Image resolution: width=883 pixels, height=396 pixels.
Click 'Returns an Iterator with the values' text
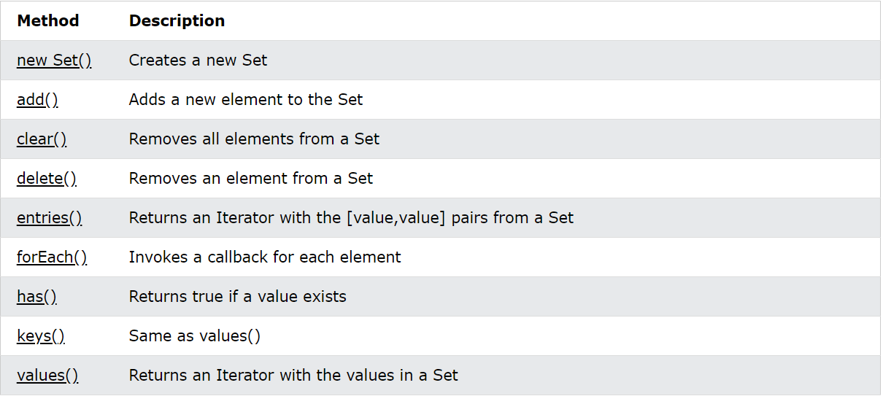(x=293, y=376)
